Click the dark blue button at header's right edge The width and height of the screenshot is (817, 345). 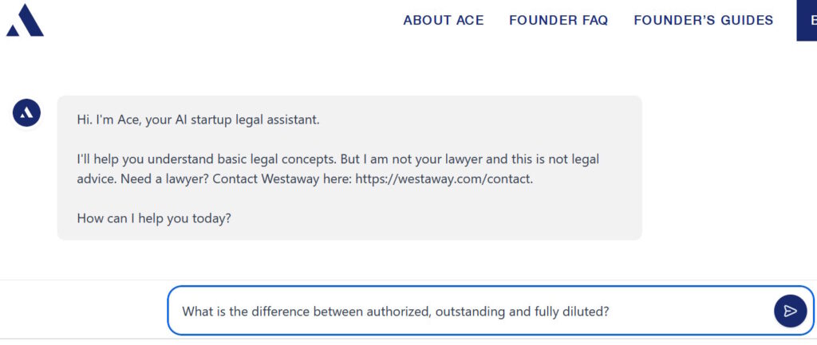click(807, 21)
